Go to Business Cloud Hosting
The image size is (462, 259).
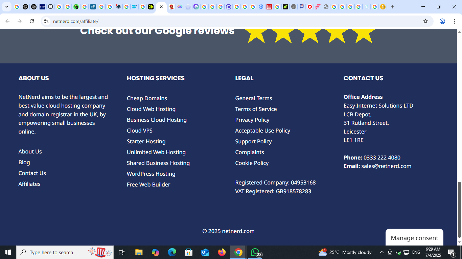(157, 120)
